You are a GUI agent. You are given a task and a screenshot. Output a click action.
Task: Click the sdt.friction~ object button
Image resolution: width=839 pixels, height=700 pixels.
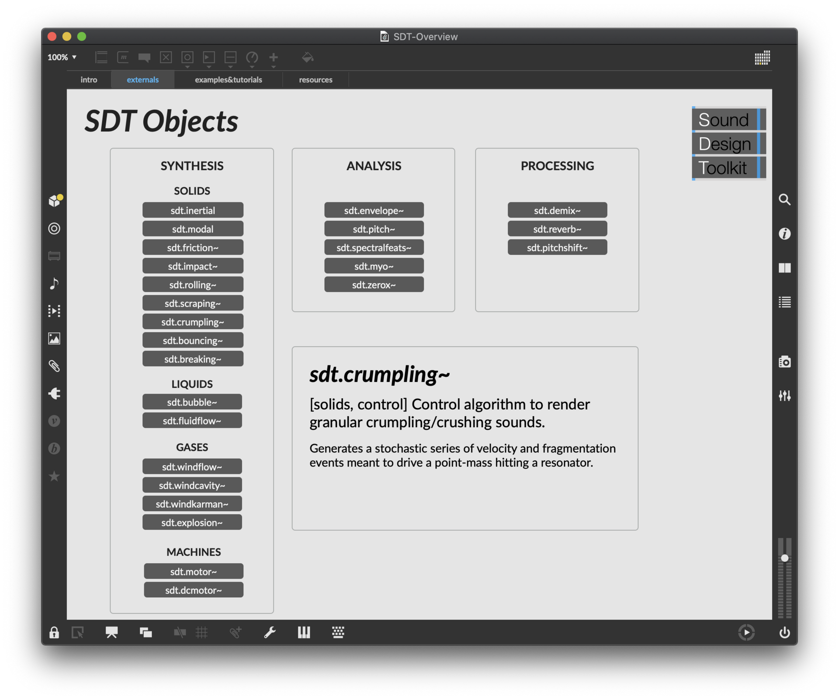coord(192,247)
